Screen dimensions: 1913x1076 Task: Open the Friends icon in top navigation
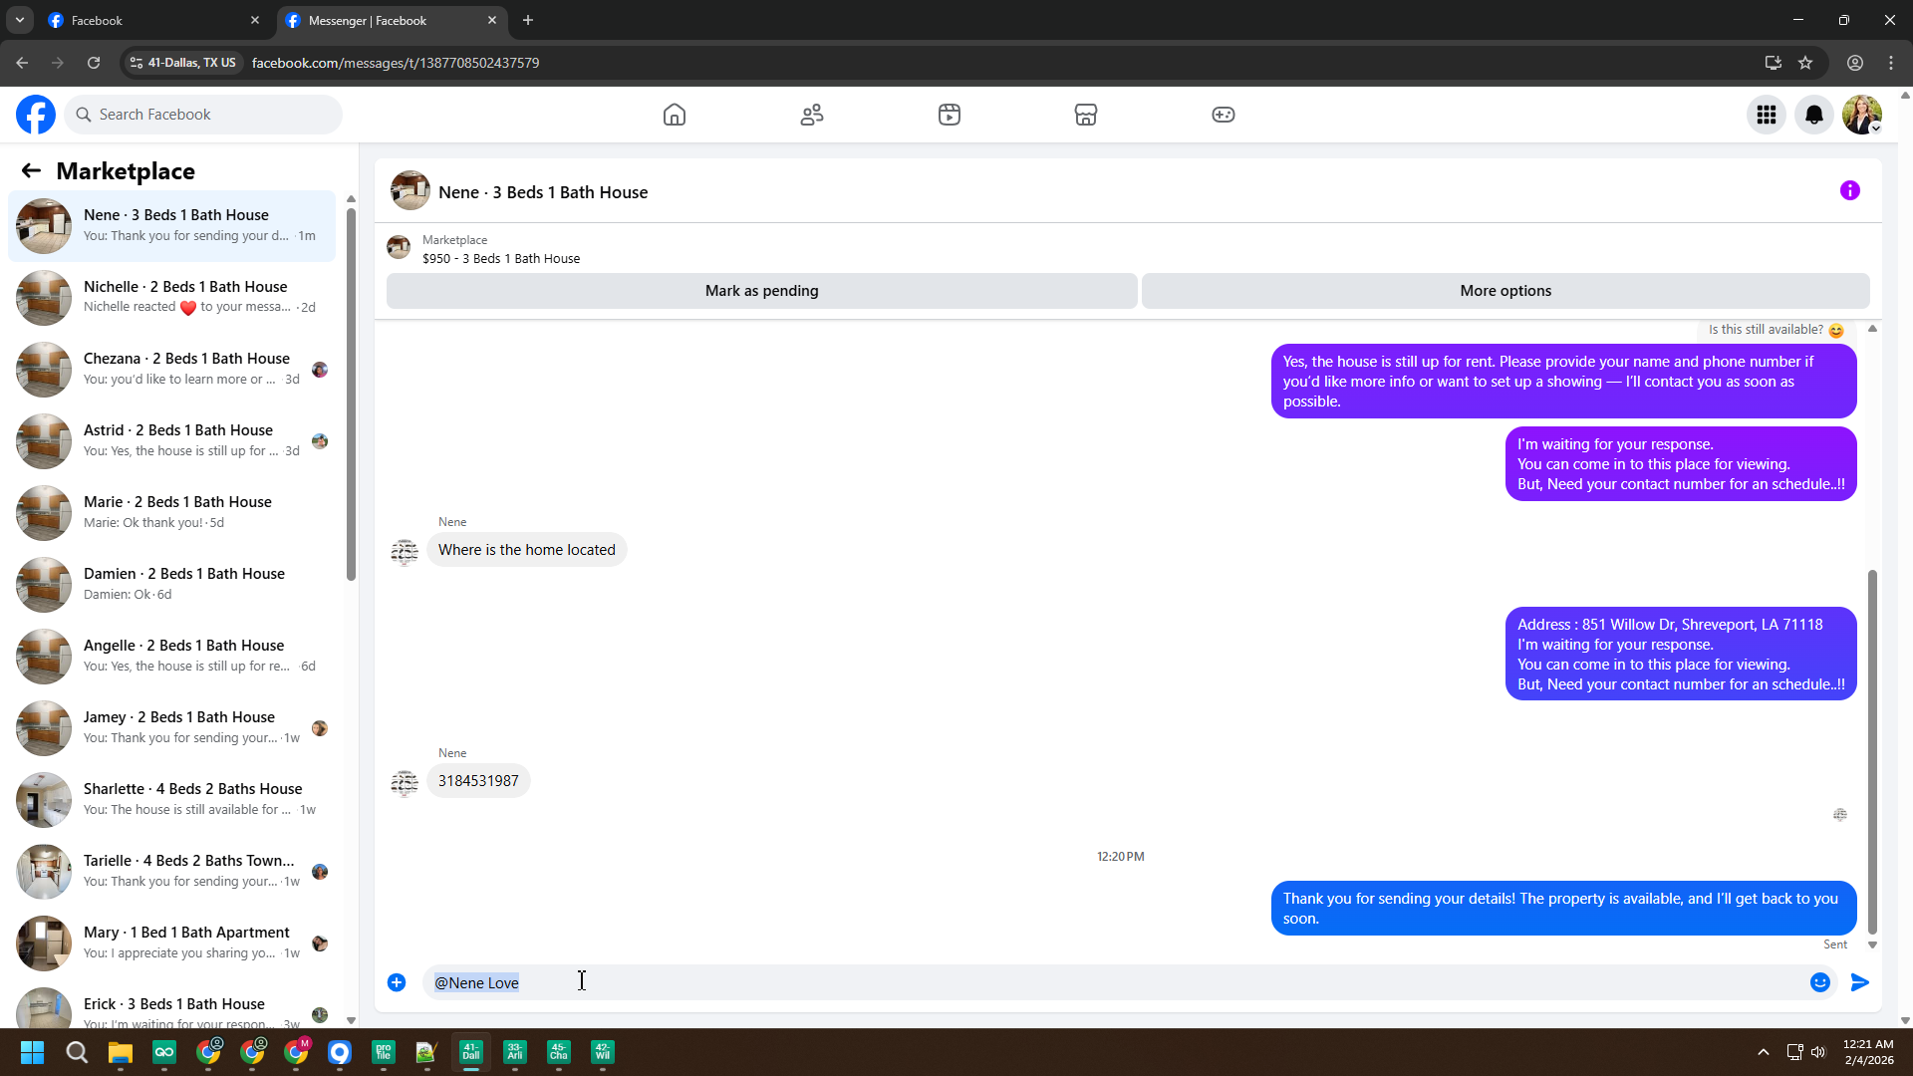pos(812,115)
